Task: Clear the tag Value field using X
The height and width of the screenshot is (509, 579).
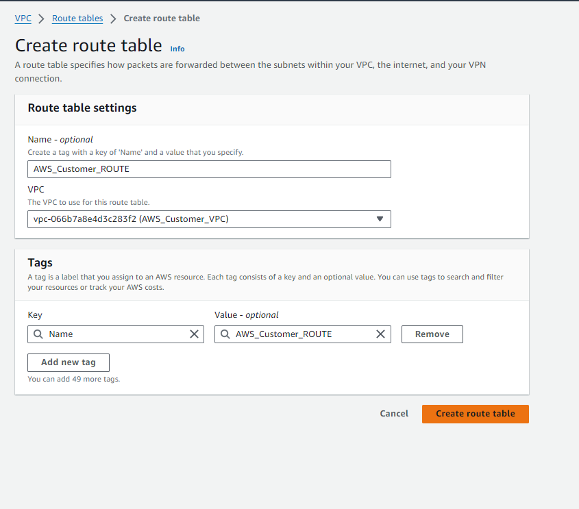Action: coord(380,334)
